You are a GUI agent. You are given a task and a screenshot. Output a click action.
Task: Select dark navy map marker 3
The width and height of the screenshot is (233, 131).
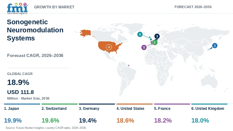pos(157,36)
